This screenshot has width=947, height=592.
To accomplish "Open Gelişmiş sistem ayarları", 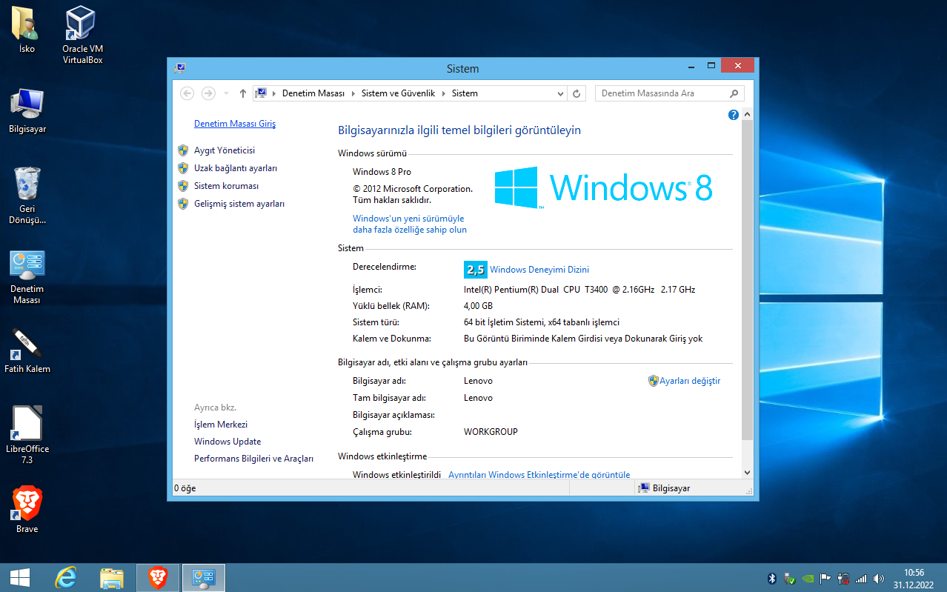I will 239,204.
